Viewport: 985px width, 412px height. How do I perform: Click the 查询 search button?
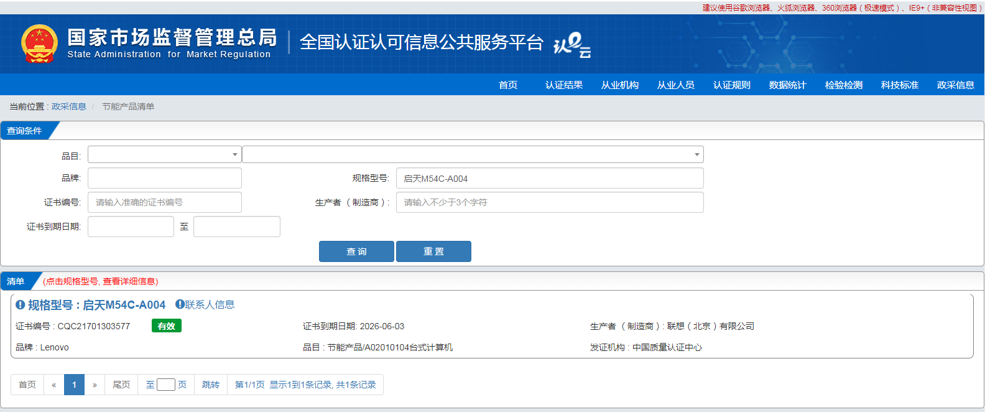356,251
